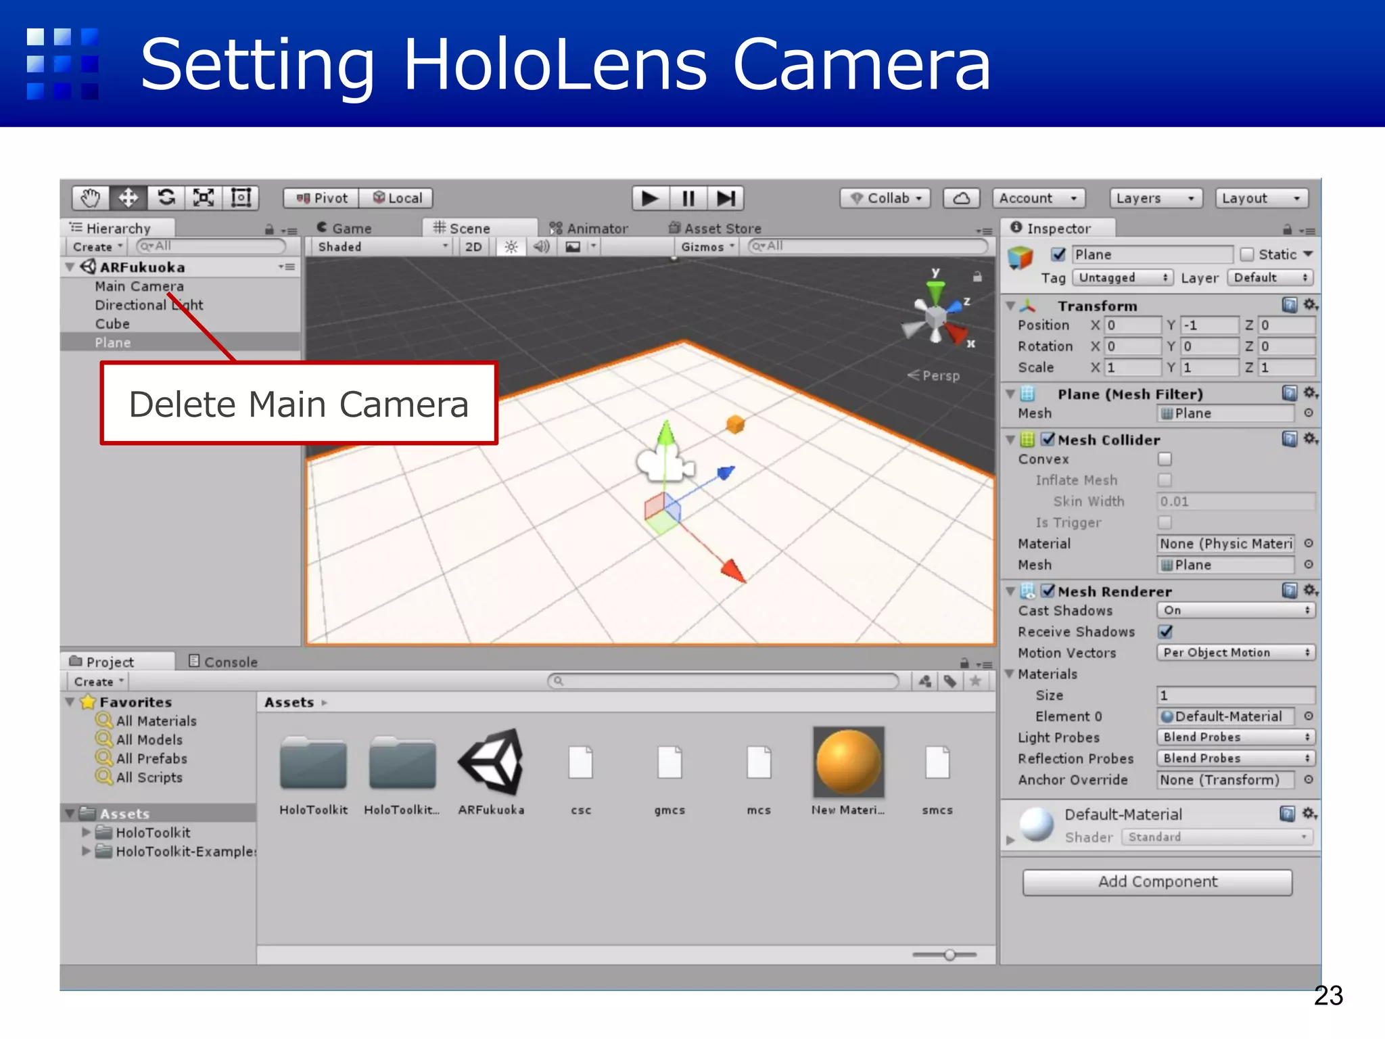The width and height of the screenshot is (1385, 1039).
Task: Open the Cast Shadows dropdown
Action: [1236, 610]
